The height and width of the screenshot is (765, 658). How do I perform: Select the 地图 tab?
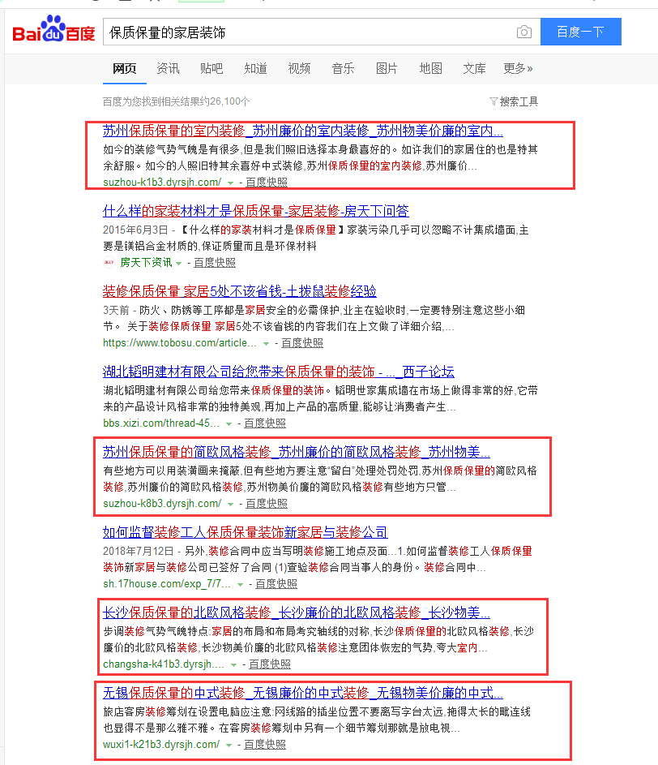click(x=430, y=69)
